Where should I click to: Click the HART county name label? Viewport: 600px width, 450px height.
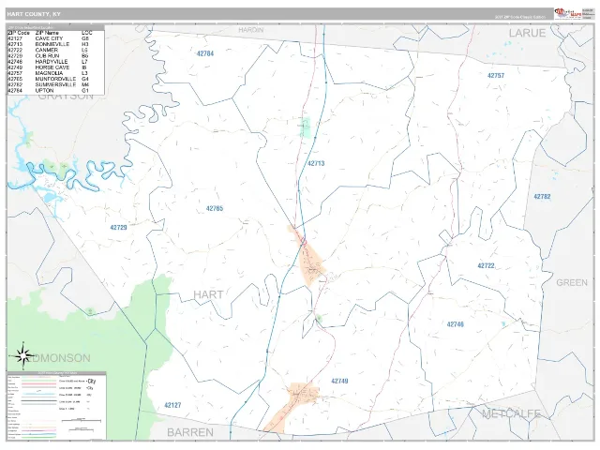pos(208,294)
